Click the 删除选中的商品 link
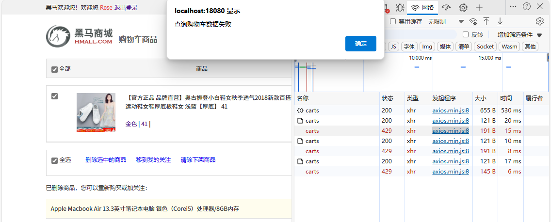Image resolution: width=551 pixels, height=222 pixels. (x=106, y=160)
